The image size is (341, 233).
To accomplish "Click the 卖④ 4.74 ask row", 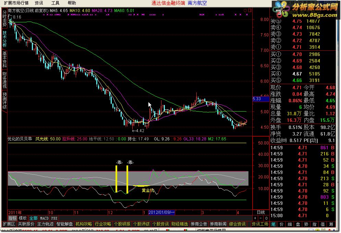I will [x=303, y=27].
